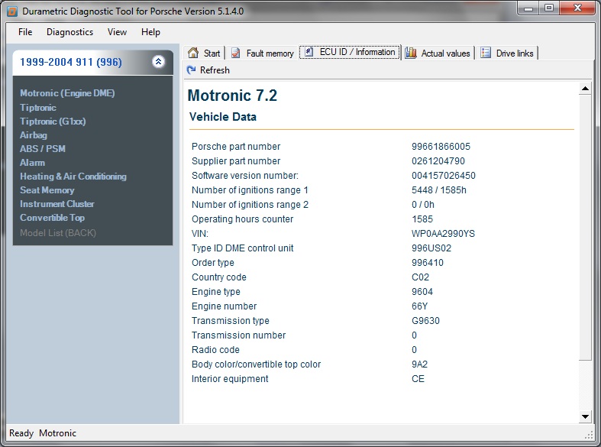Click the Fault memory document icon
Viewport: 601px width, 447px height.
[236, 53]
